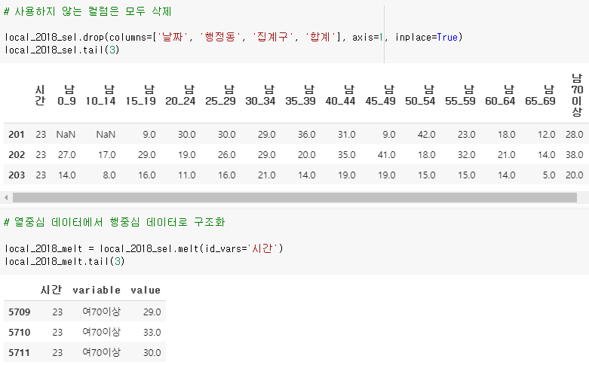Click '여70이상' in row 5709
The image size is (589, 365).
pos(101,312)
